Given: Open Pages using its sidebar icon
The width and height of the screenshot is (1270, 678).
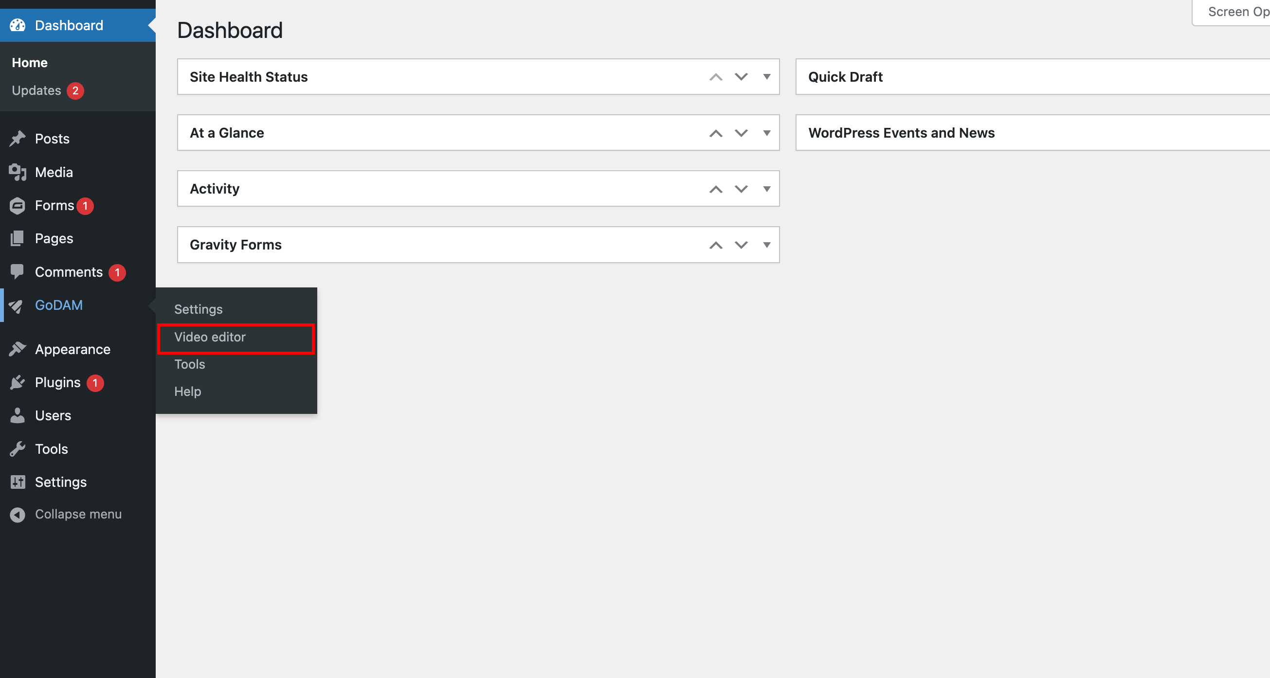Looking at the screenshot, I should coord(17,238).
